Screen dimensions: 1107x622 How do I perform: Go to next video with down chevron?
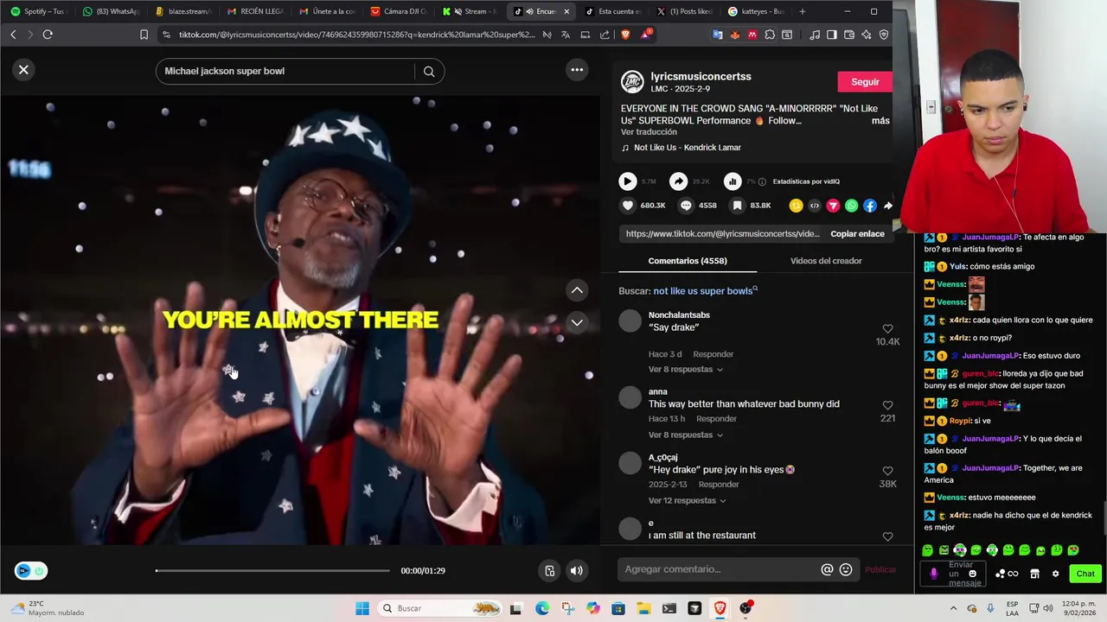point(577,322)
